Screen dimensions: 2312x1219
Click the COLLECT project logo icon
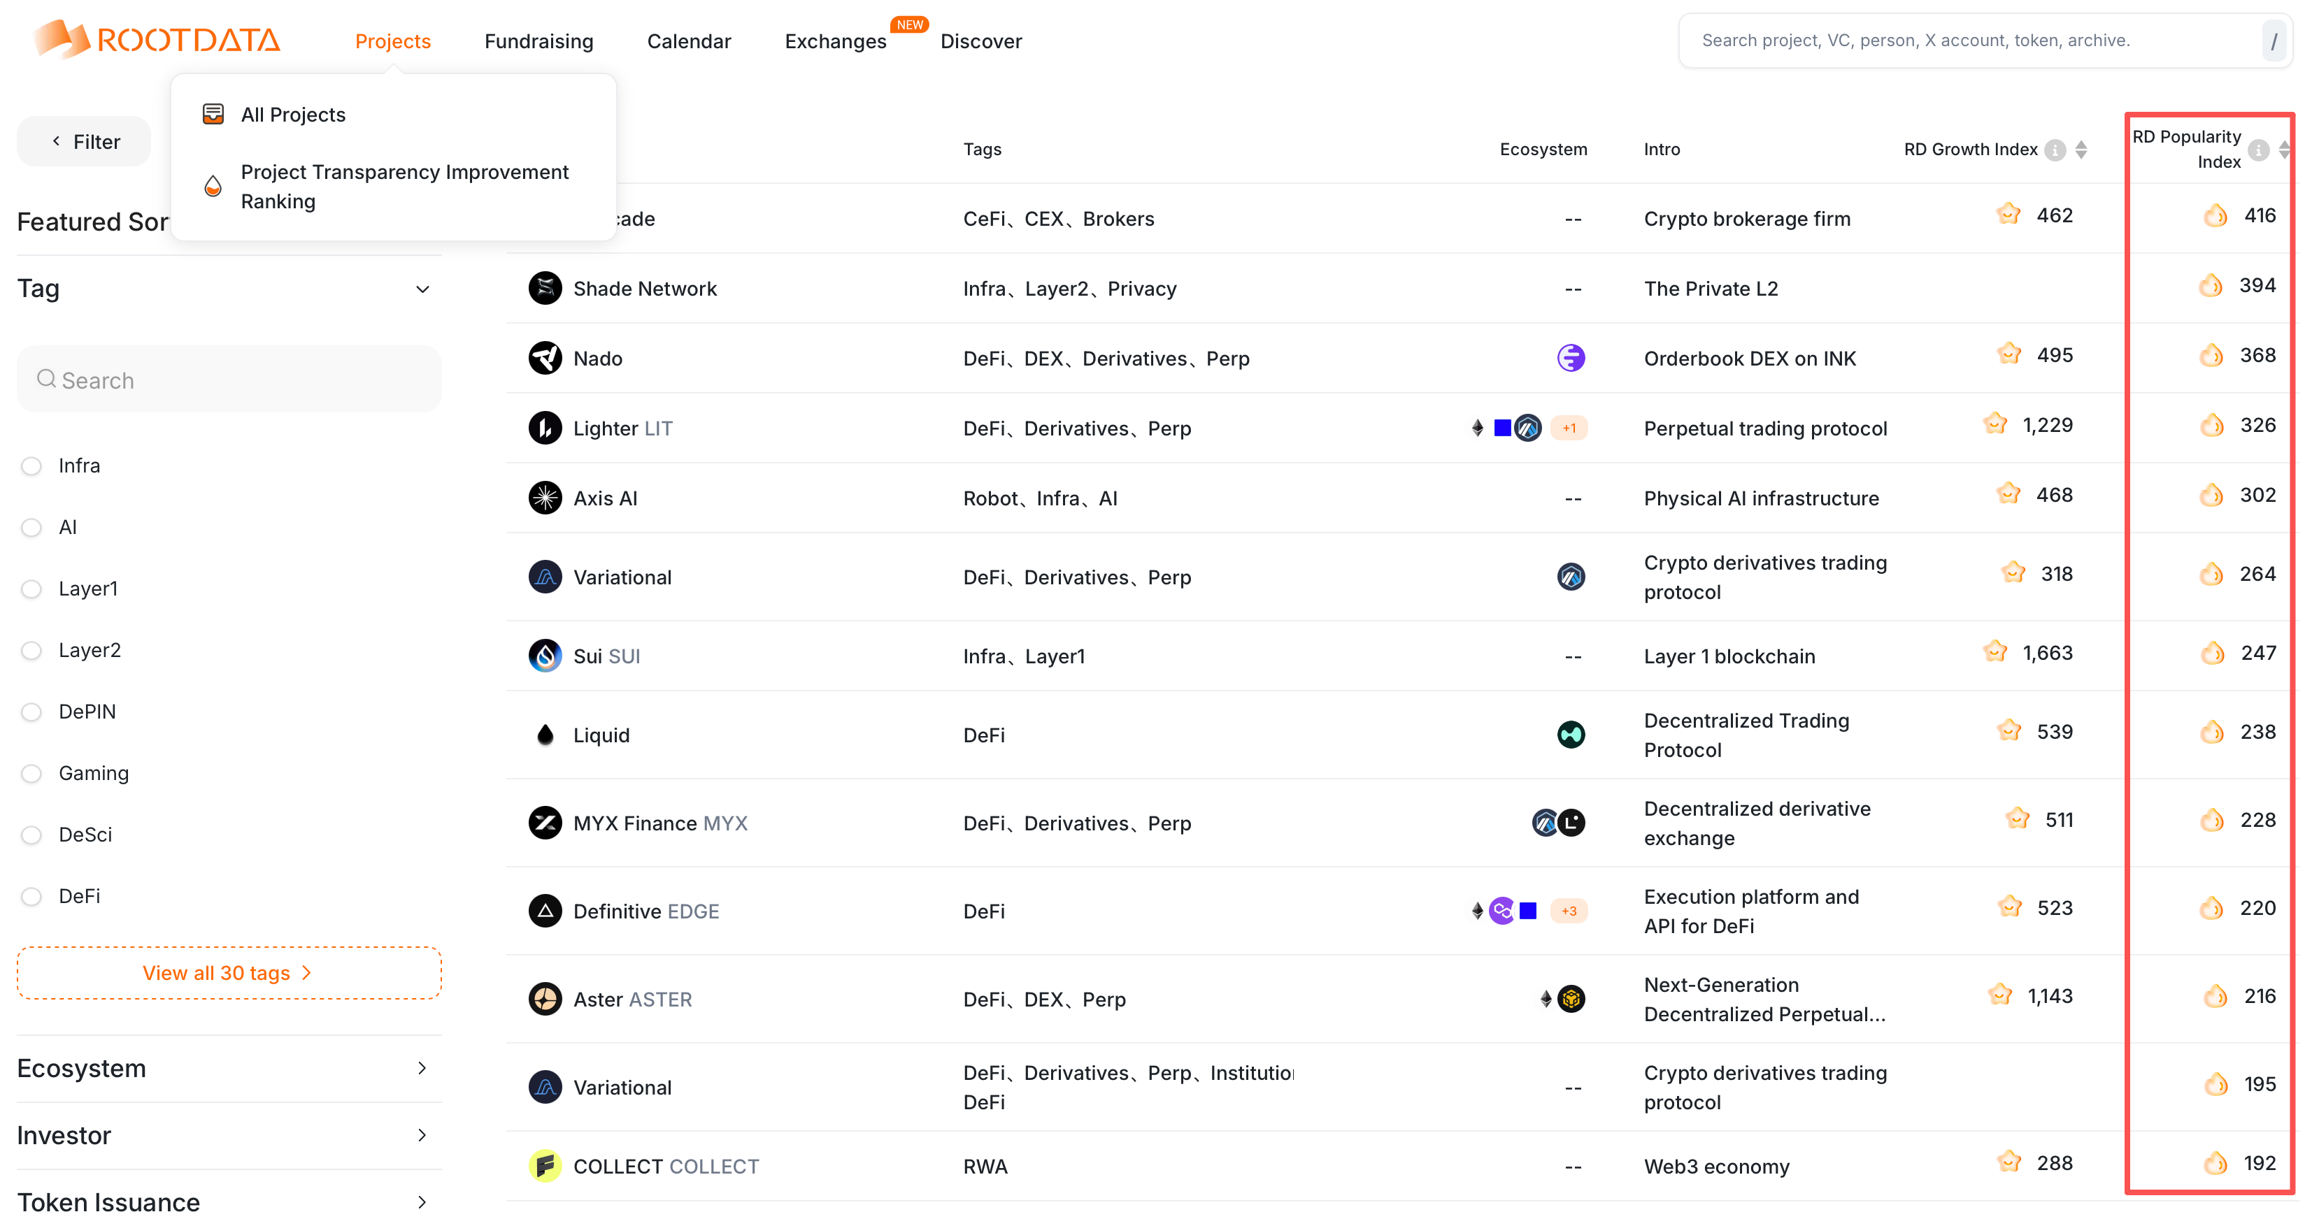[x=545, y=1165]
